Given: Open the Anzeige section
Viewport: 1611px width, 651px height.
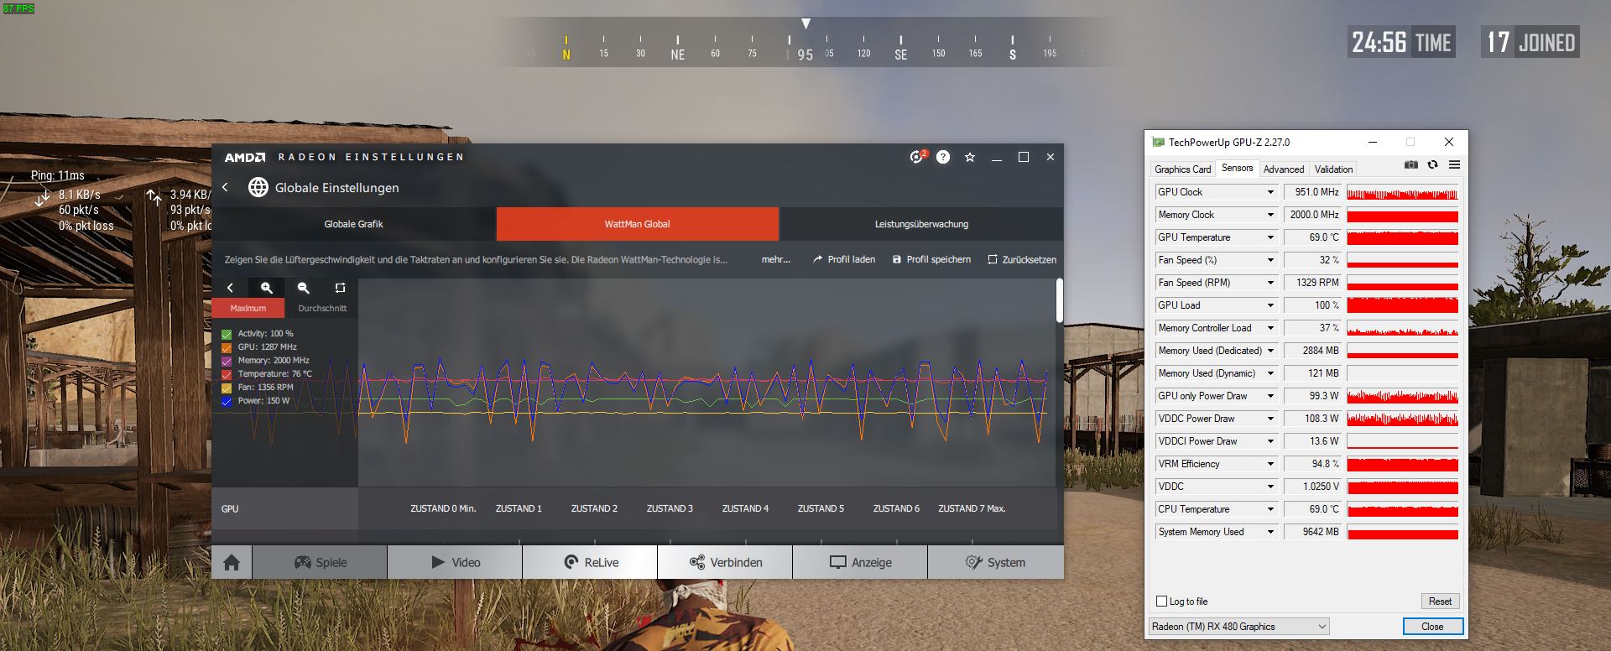Looking at the screenshot, I should [860, 562].
